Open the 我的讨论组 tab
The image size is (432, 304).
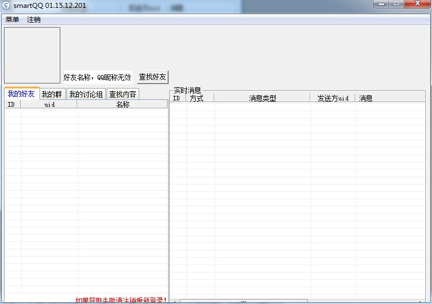tap(86, 94)
